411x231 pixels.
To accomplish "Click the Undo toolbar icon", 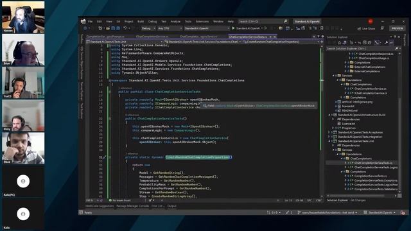I will point(125,28).
